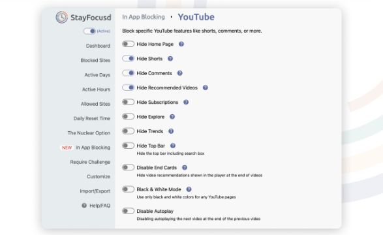Click the Hide Recommended Videos label
This screenshot has width=383, height=235.
pos(167,87)
